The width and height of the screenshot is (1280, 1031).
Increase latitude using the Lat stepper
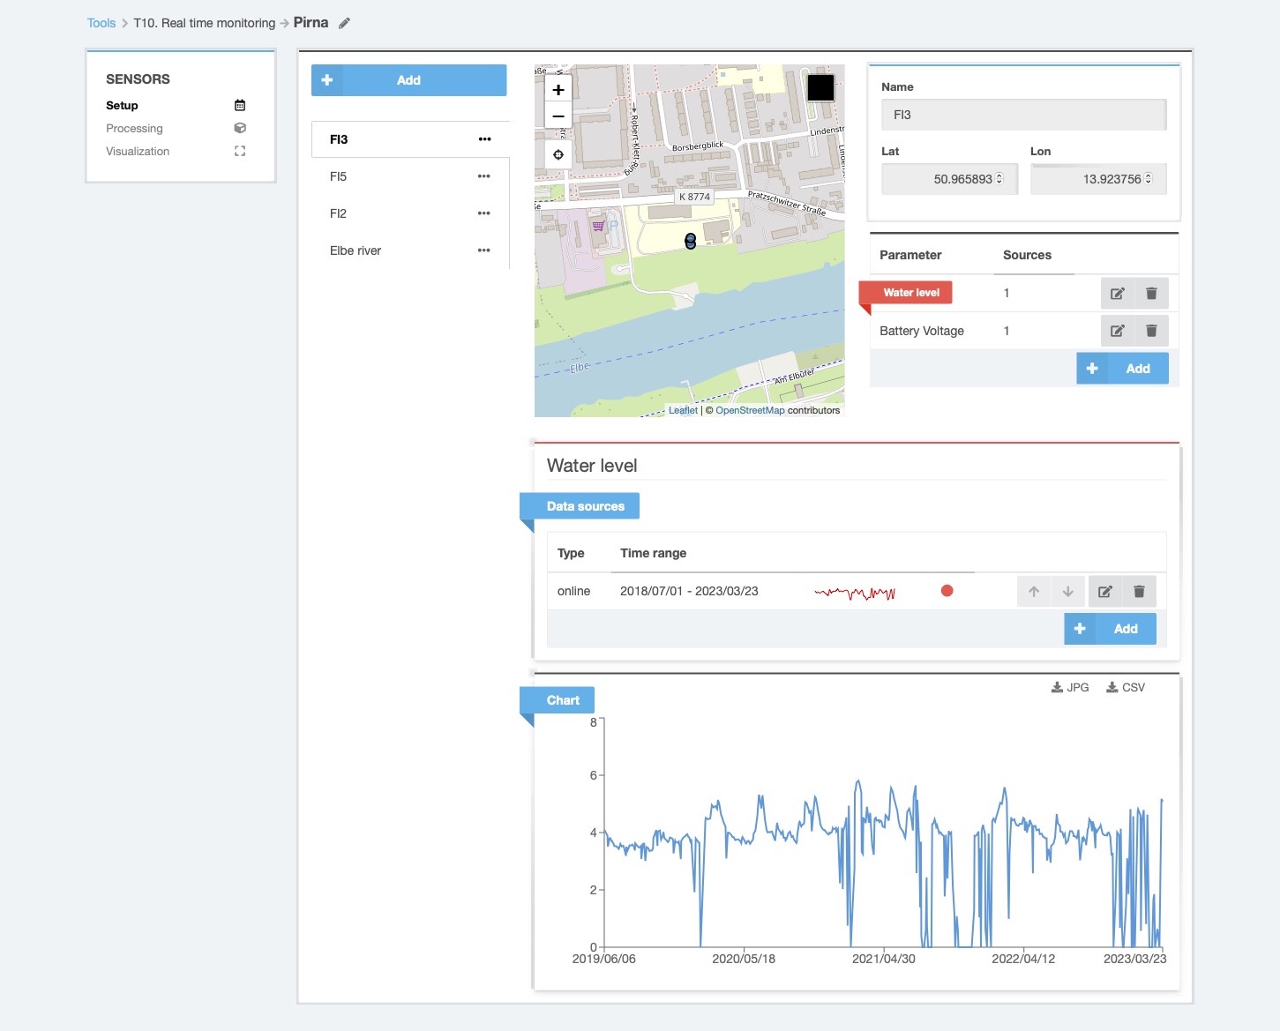[x=998, y=175]
